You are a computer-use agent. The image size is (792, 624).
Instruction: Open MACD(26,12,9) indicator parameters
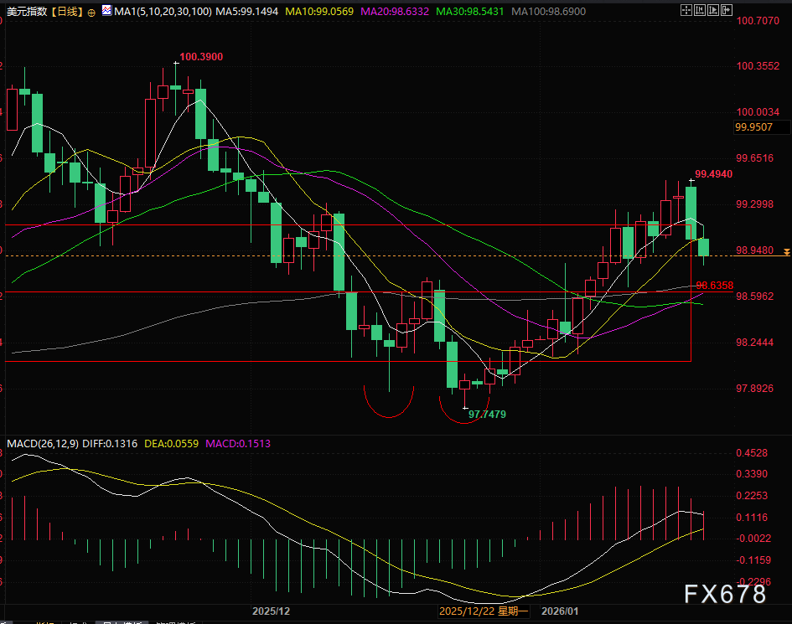click(42, 443)
